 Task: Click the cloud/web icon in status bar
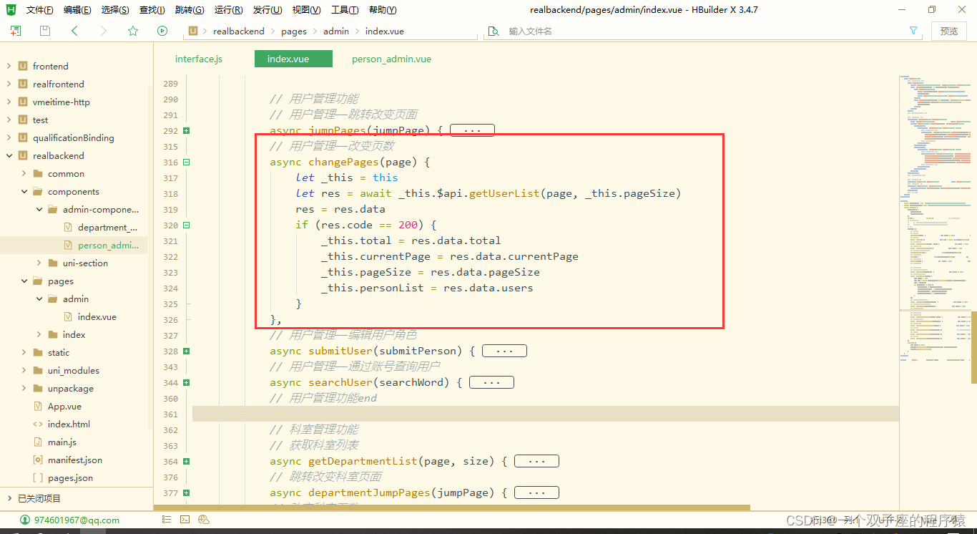point(204,520)
